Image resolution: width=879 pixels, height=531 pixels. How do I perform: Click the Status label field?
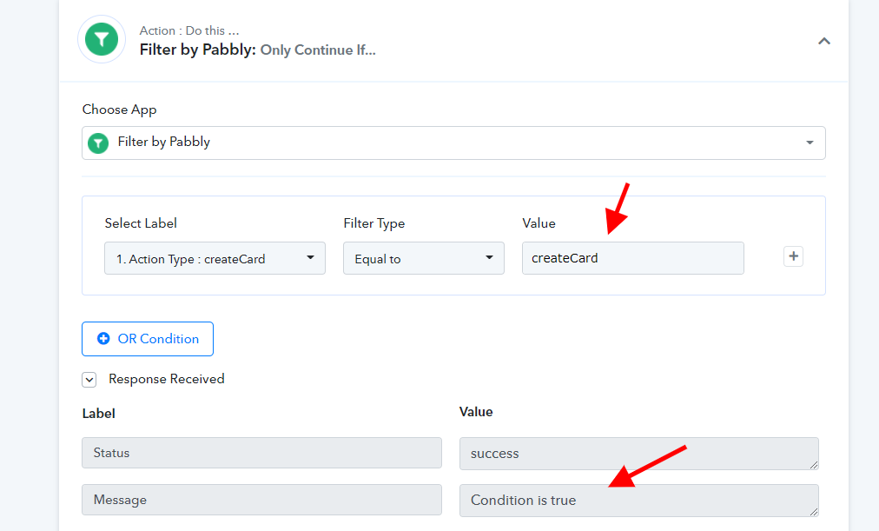[x=261, y=453]
